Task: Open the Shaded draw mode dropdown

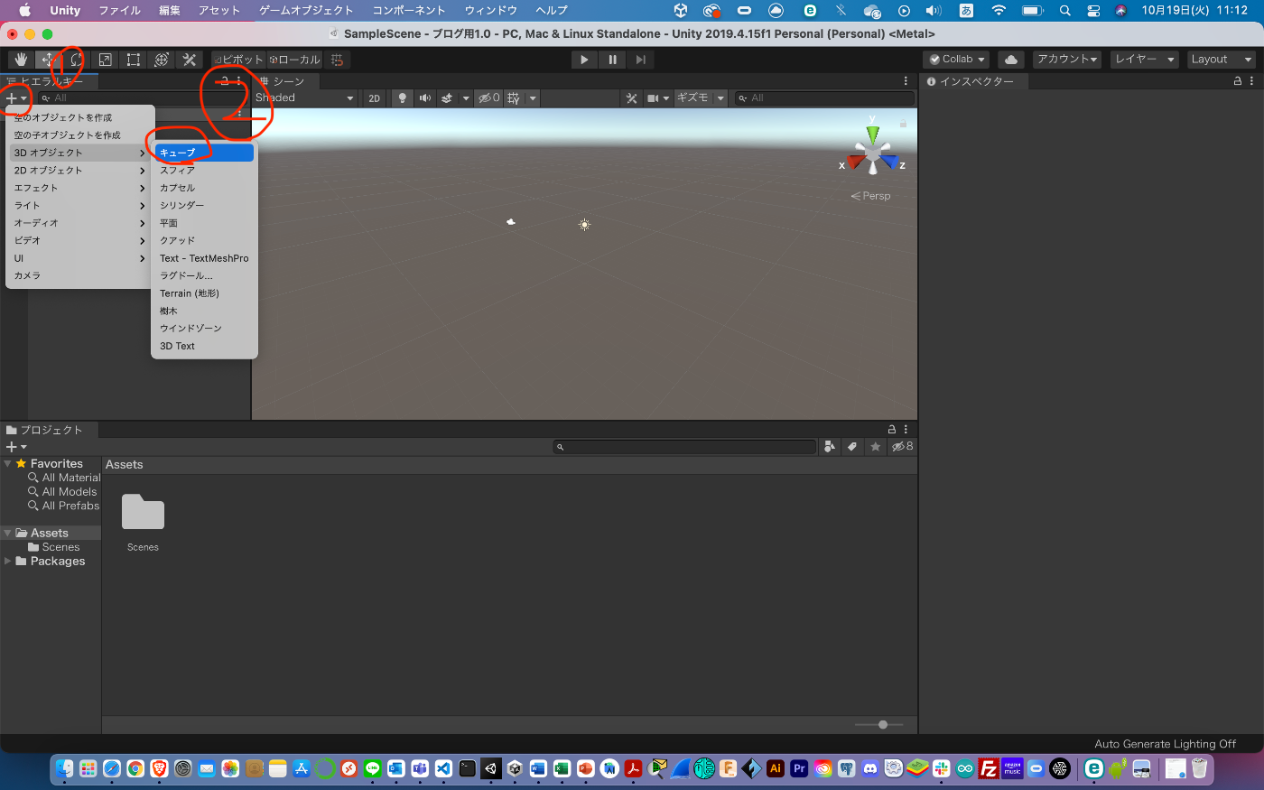Action: click(305, 98)
